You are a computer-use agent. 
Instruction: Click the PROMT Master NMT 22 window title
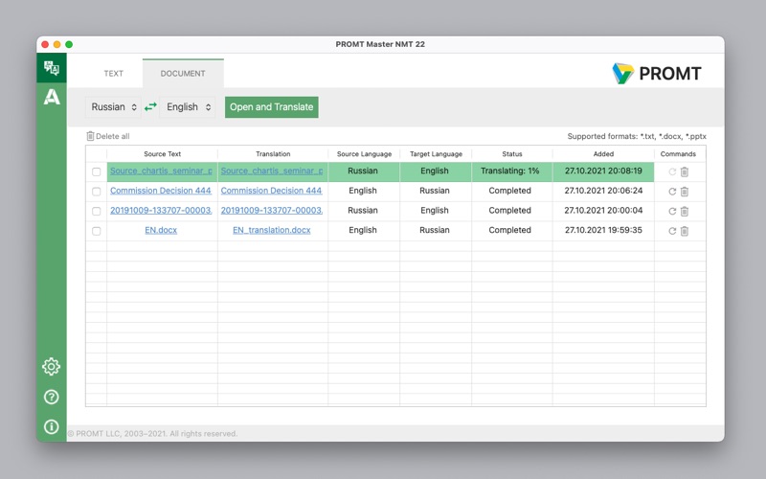pyautogui.click(x=380, y=44)
